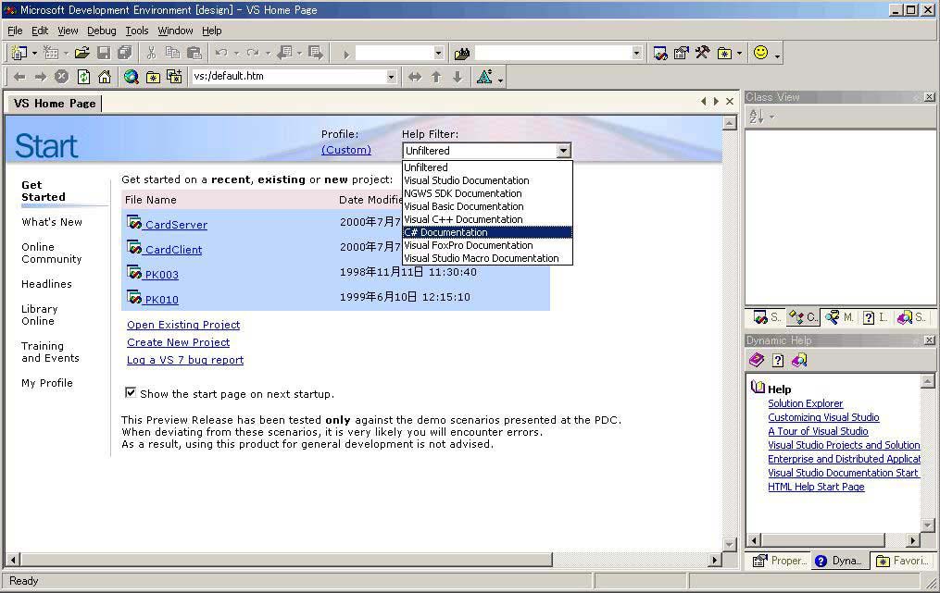
Task: Open the Debug menu
Action: (x=101, y=31)
